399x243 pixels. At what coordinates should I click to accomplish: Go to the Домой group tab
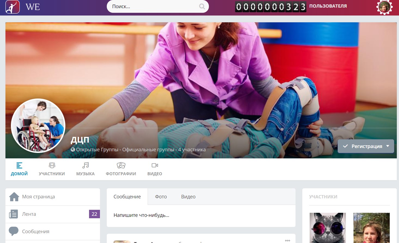point(19,169)
